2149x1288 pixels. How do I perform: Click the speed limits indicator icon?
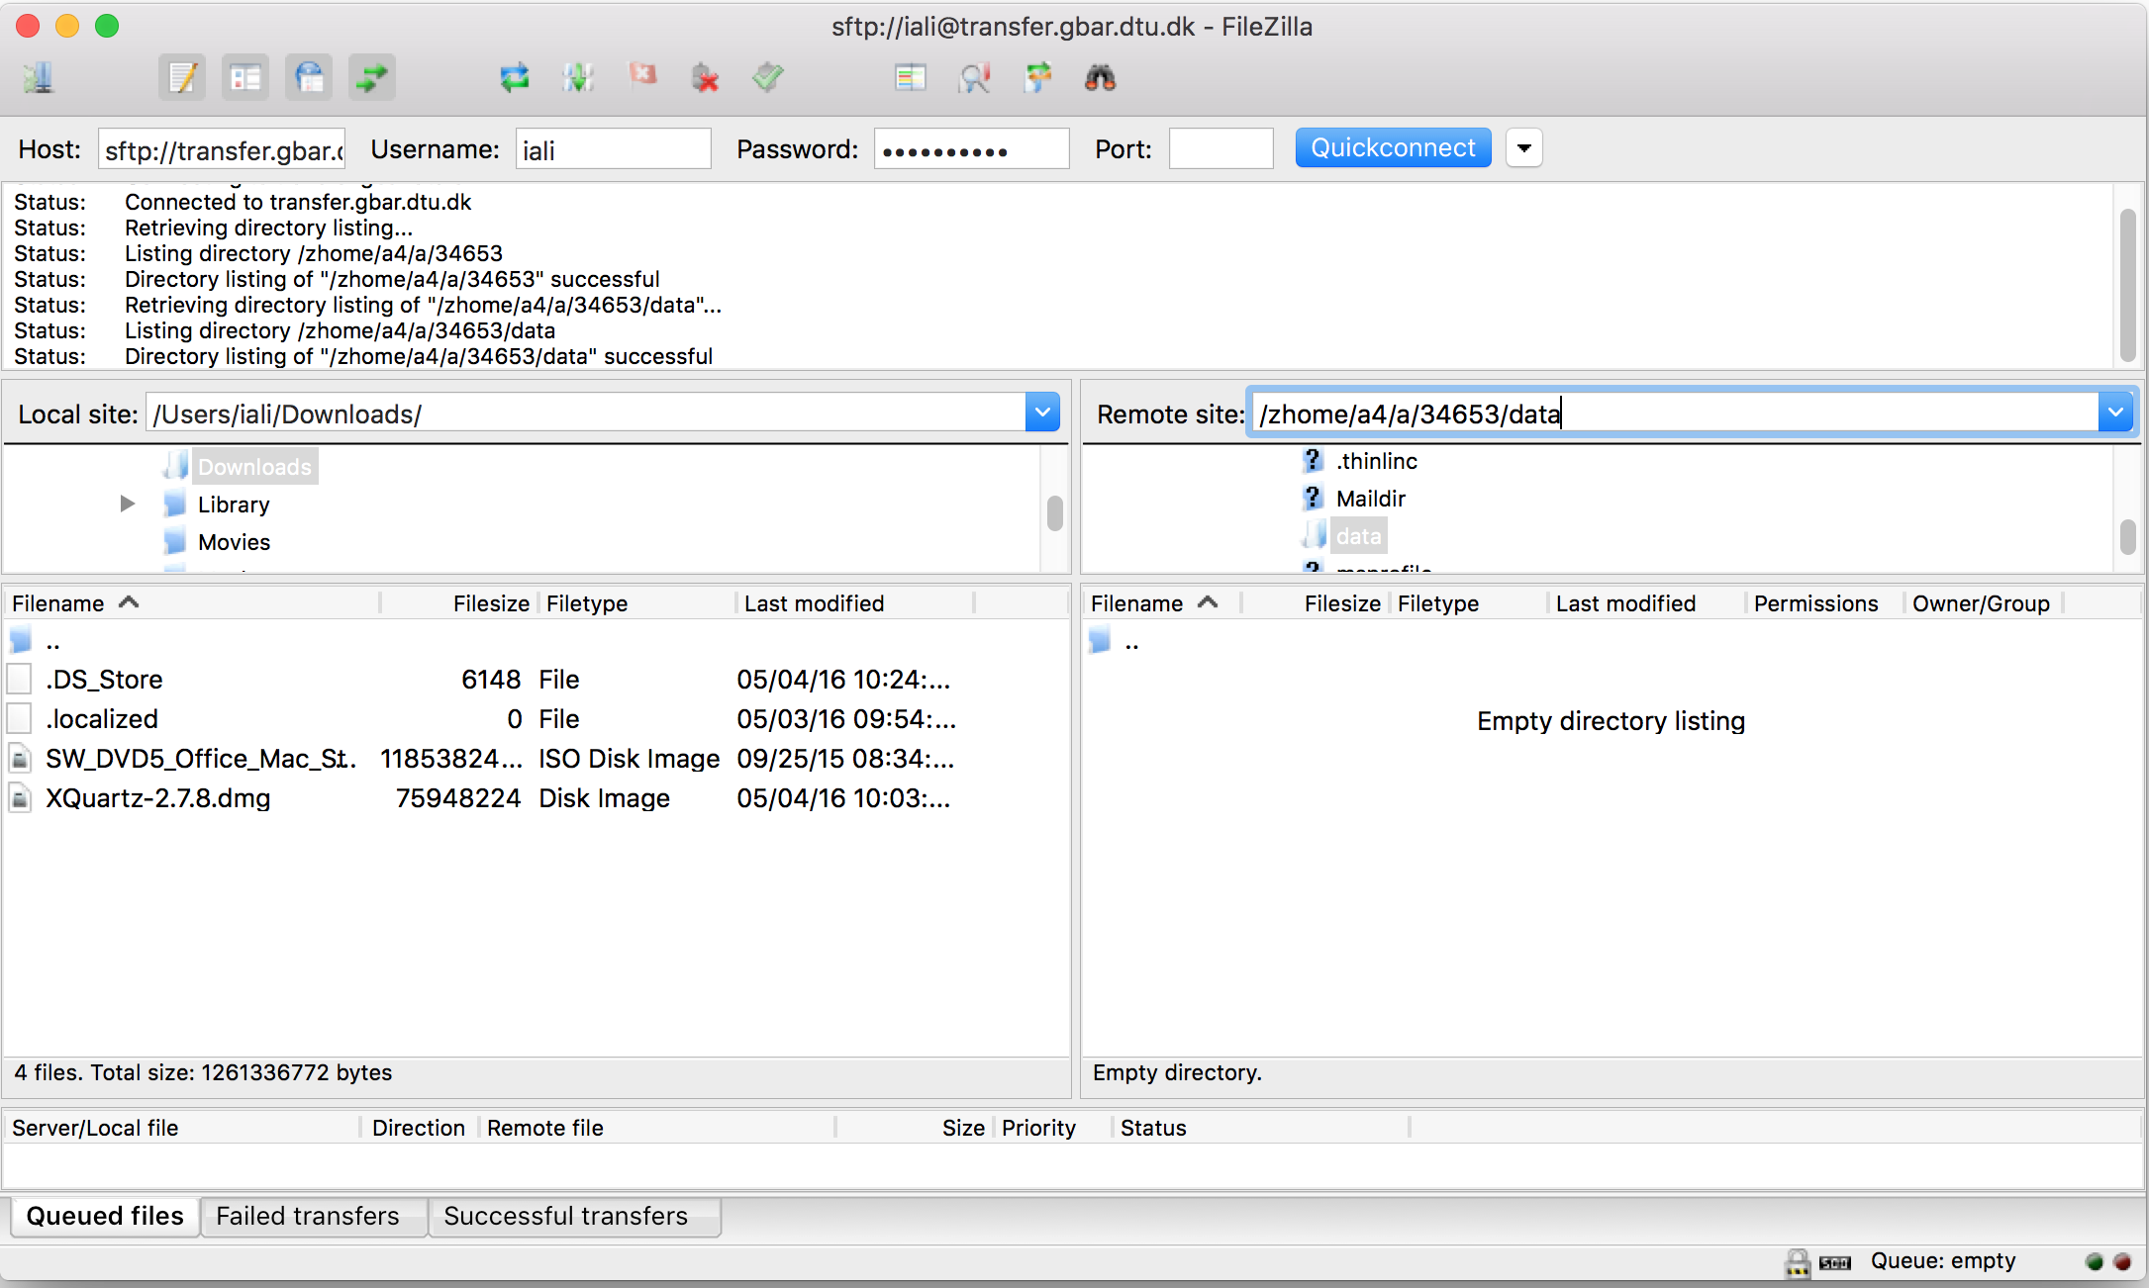click(x=1834, y=1262)
